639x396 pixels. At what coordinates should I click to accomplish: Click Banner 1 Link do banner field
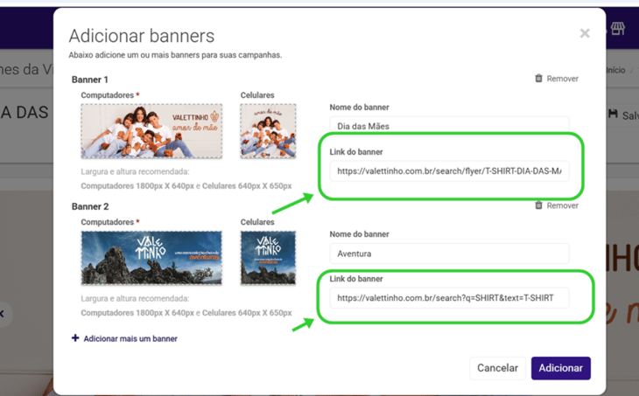tap(448, 171)
